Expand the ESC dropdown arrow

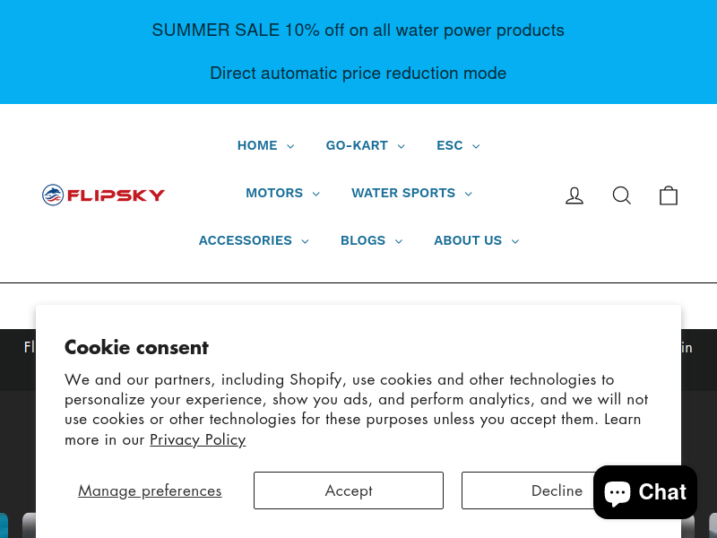pos(476,146)
